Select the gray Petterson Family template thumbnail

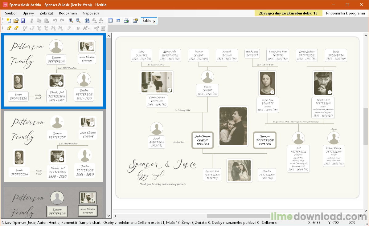[53, 203]
